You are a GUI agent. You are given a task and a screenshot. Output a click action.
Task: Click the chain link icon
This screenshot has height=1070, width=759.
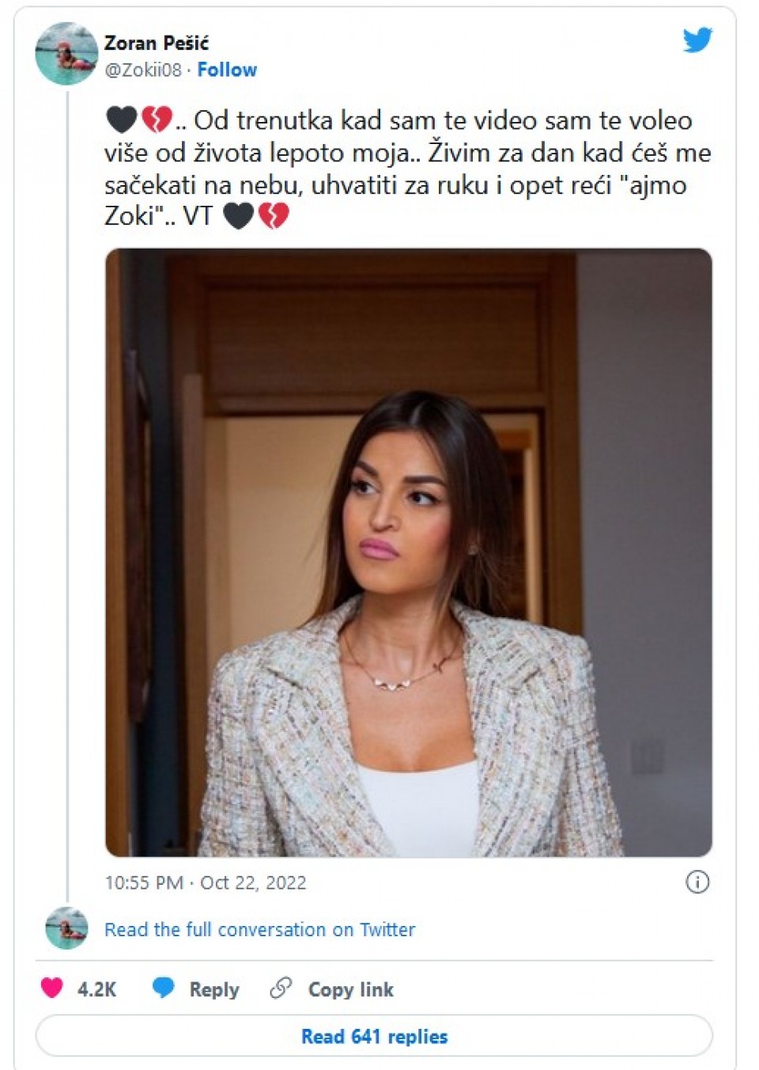[x=281, y=988]
